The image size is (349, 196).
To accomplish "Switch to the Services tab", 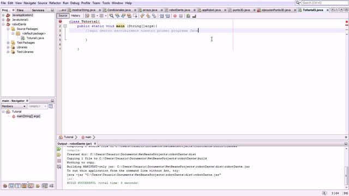I will [38, 10].
